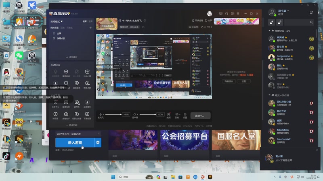Open the 公会招募平台 banner
Viewport: 323px width, 181px height.
pyautogui.click(x=185, y=140)
